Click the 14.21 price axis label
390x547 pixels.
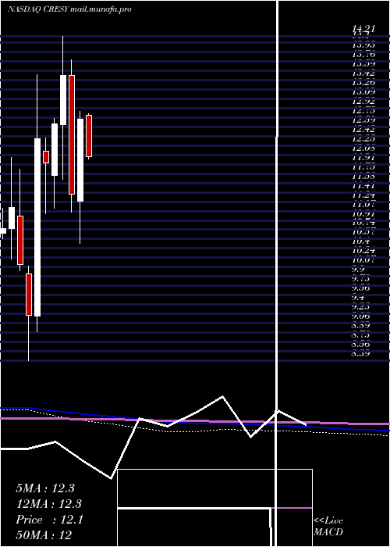(x=363, y=29)
